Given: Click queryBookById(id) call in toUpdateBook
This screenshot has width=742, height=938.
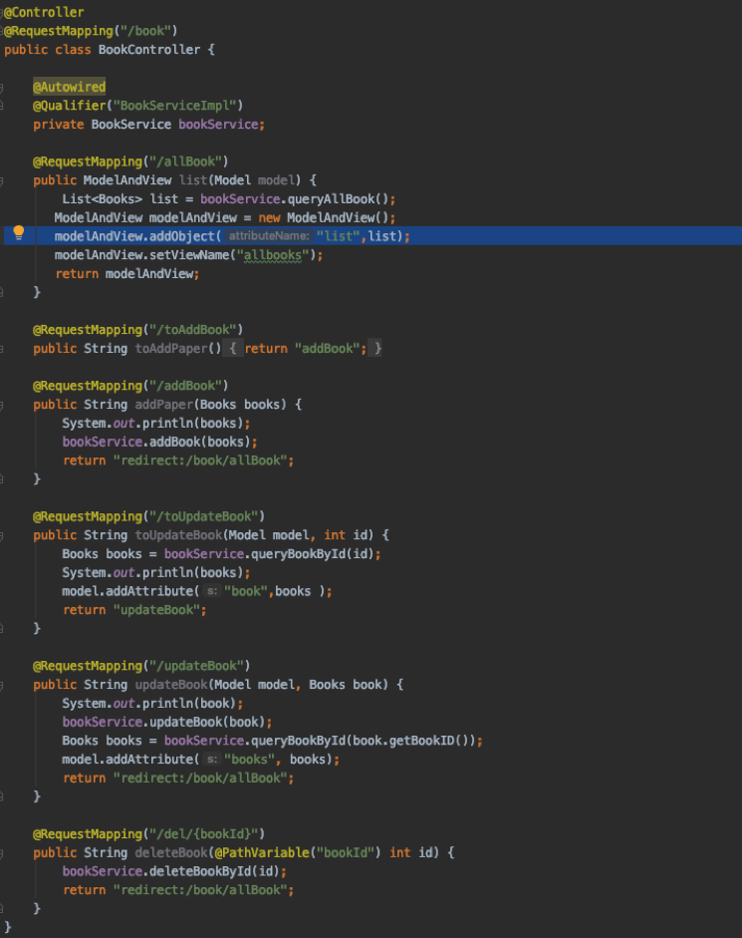Looking at the screenshot, I should pos(313,554).
